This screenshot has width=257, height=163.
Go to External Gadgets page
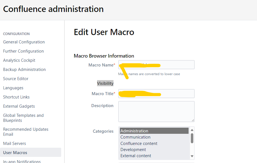pyautogui.click(x=19, y=106)
